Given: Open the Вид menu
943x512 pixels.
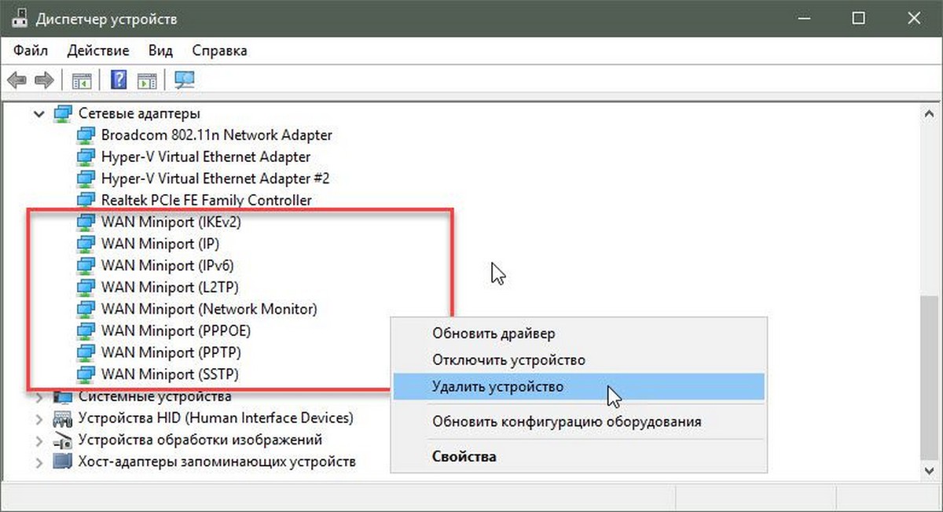Looking at the screenshot, I should click(x=160, y=50).
